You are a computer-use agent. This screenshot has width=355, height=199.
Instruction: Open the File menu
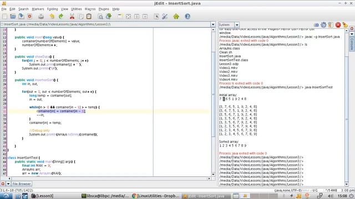(x=4, y=9)
